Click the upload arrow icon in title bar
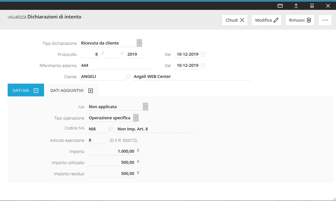The width and height of the screenshot is (336, 201). [x=296, y=6]
